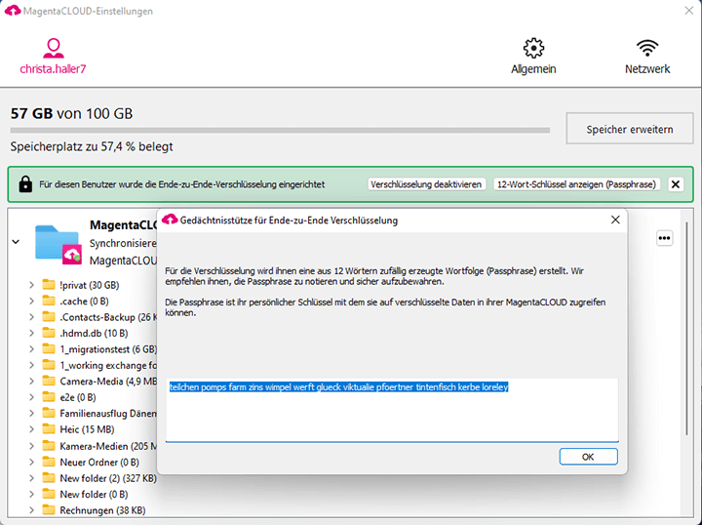This screenshot has height=525, width=702.
Task: Expand the .cache folder
Action: point(32,301)
